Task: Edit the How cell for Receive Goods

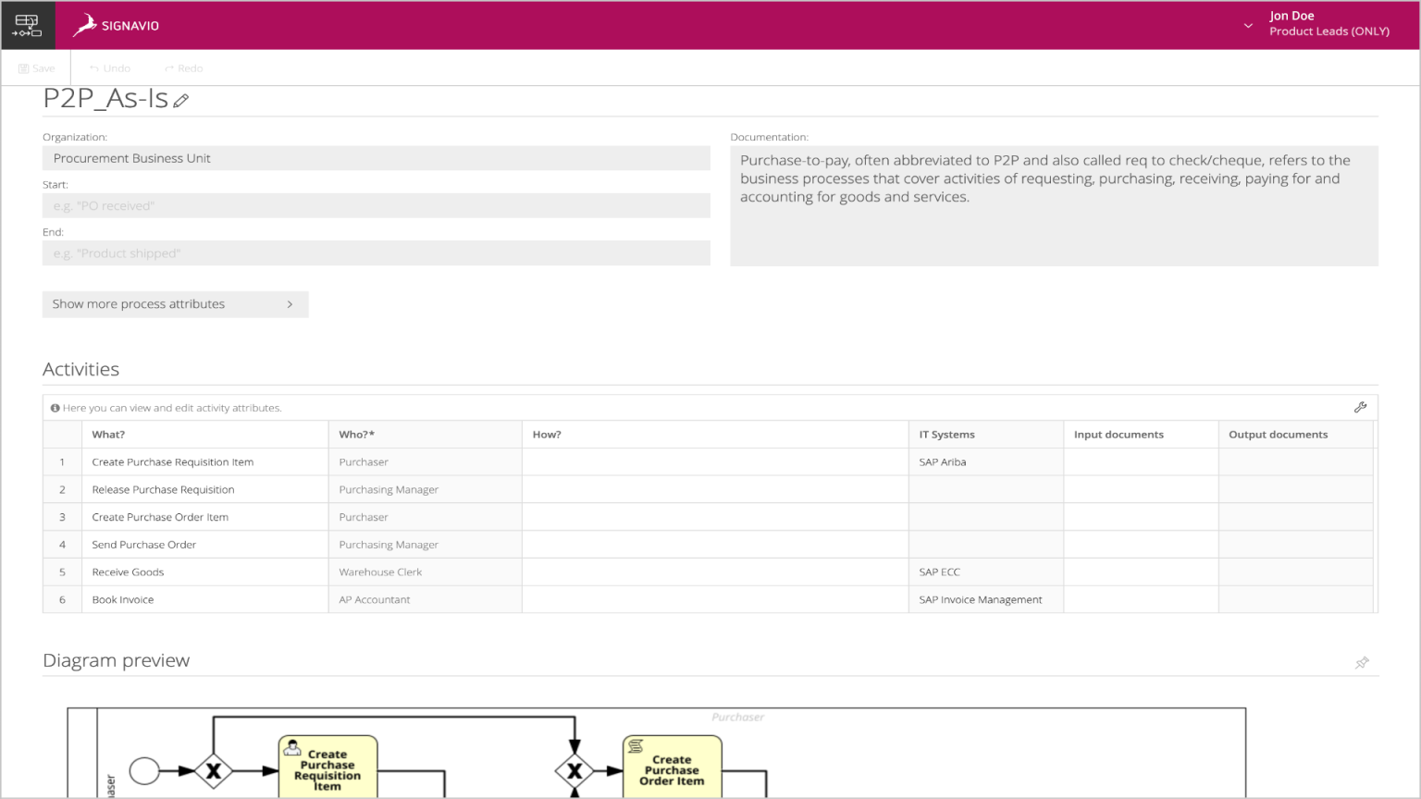Action: (715, 572)
